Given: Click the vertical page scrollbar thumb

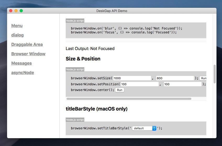Looking at the screenshot, I should point(215,74).
